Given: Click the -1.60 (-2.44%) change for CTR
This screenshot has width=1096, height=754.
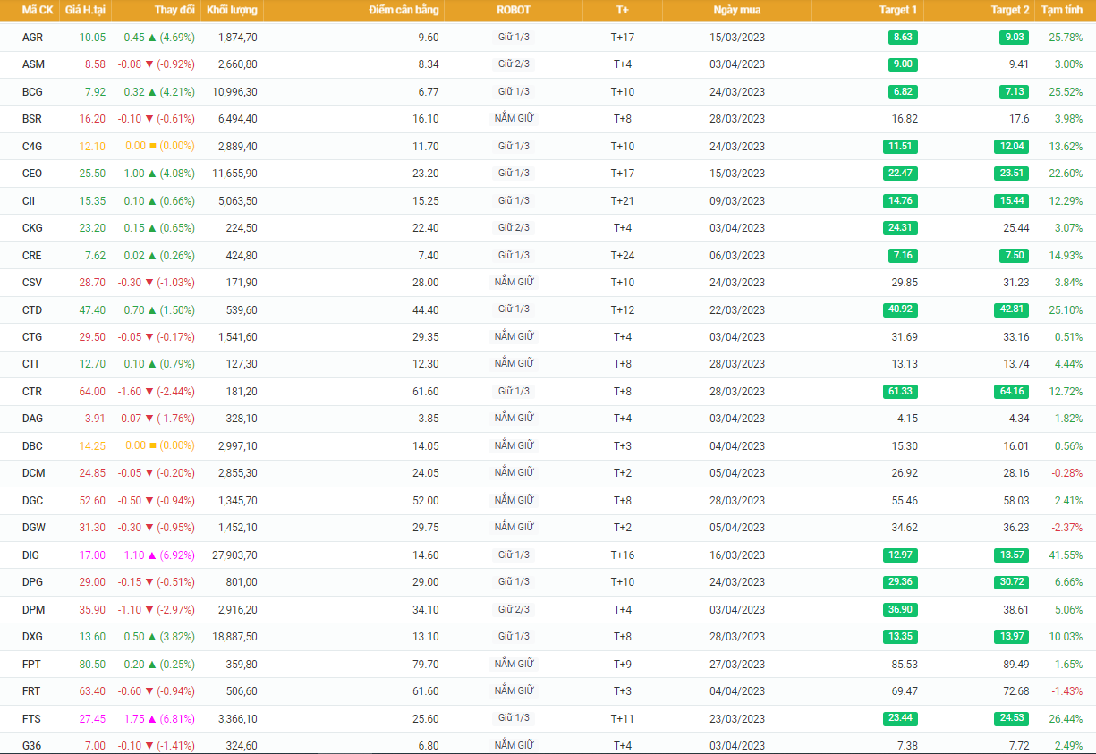Looking at the screenshot, I should (156, 392).
